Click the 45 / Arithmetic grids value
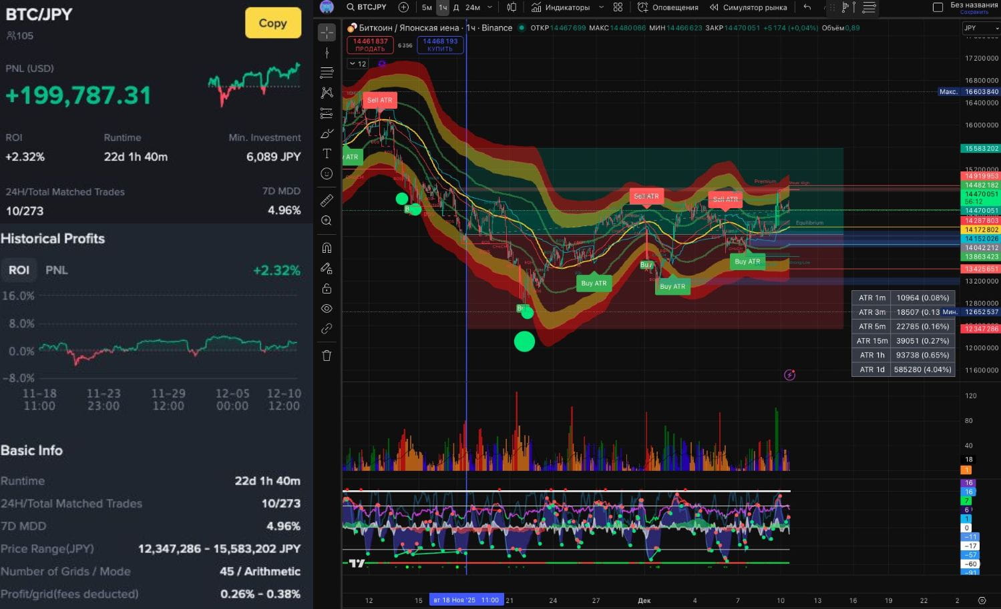Image resolution: width=1001 pixels, height=609 pixels. (260, 572)
